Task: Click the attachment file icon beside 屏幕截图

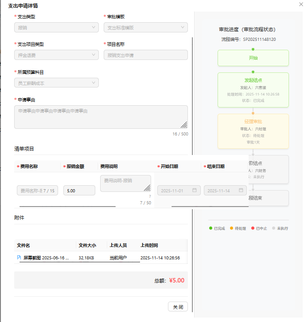Action: coord(19,257)
